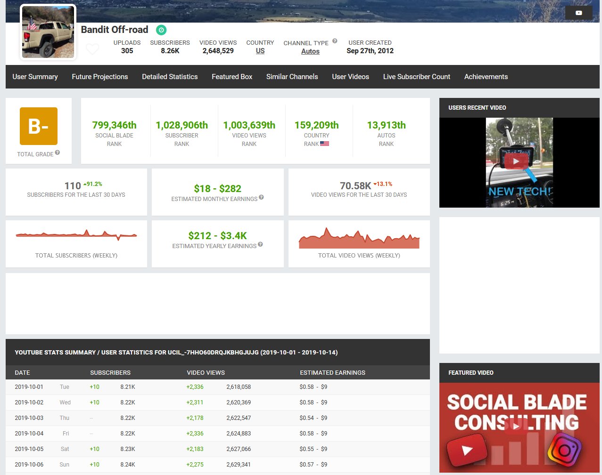Click the 2019-10-05 date row
The height and width of the screenshot is (475, 602).
218,449
